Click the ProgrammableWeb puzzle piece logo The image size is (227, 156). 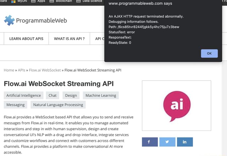tap(10, 21)
